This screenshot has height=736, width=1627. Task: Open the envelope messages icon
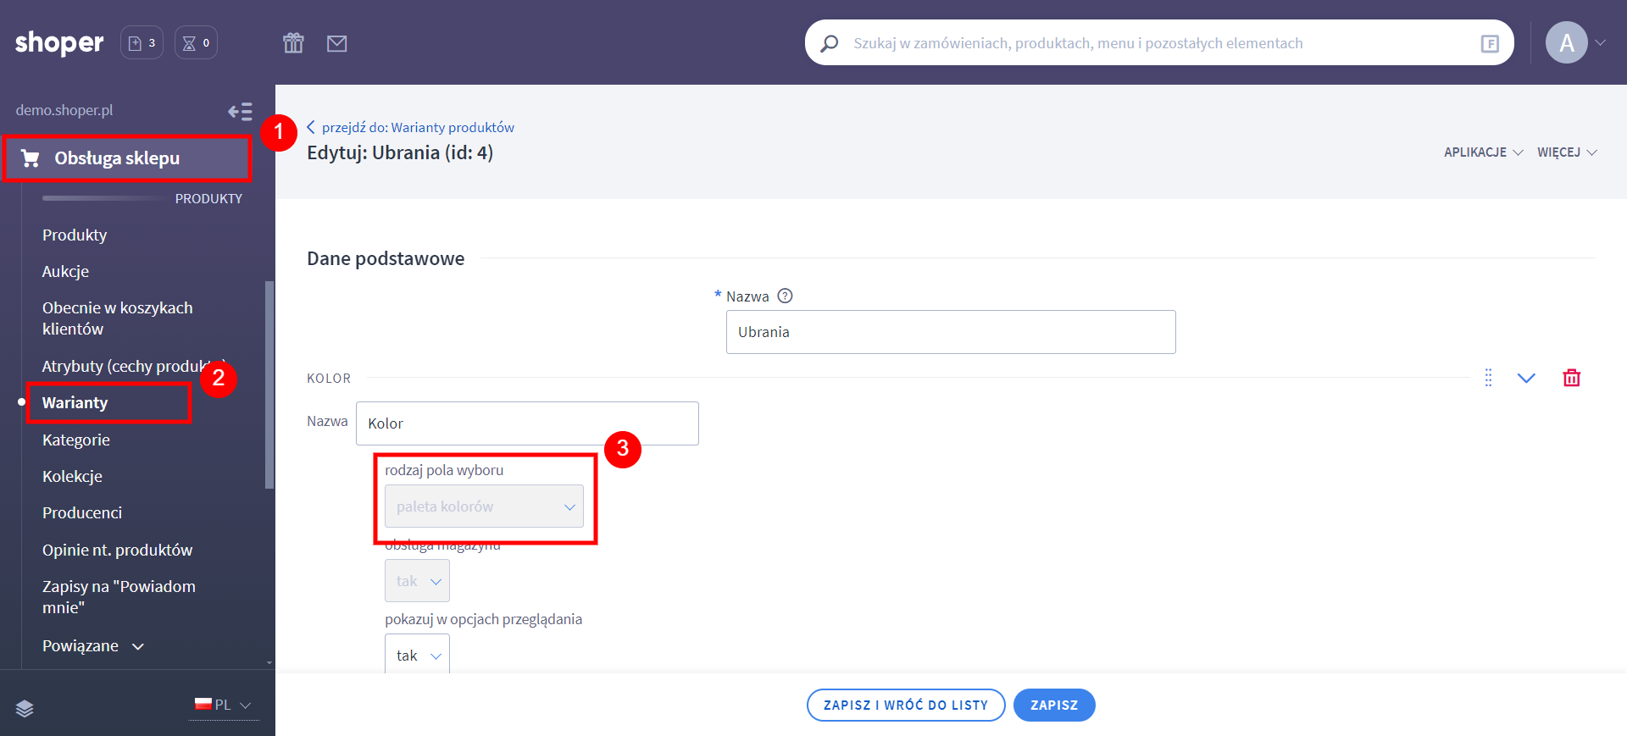(x=336, y=43)
